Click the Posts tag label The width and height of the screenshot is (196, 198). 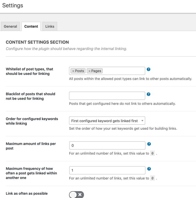click(79, 71)
